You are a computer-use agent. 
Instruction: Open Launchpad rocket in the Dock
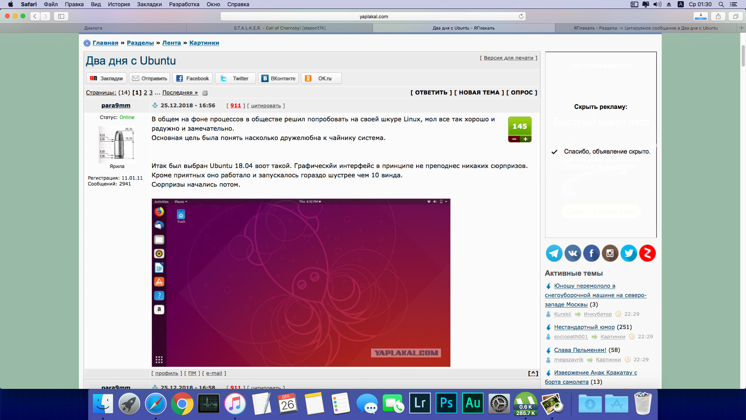tap(129, 404)
